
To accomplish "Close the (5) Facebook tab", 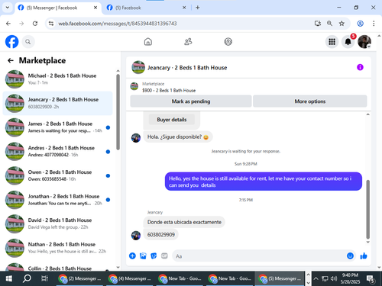I will tap(184, 8).
